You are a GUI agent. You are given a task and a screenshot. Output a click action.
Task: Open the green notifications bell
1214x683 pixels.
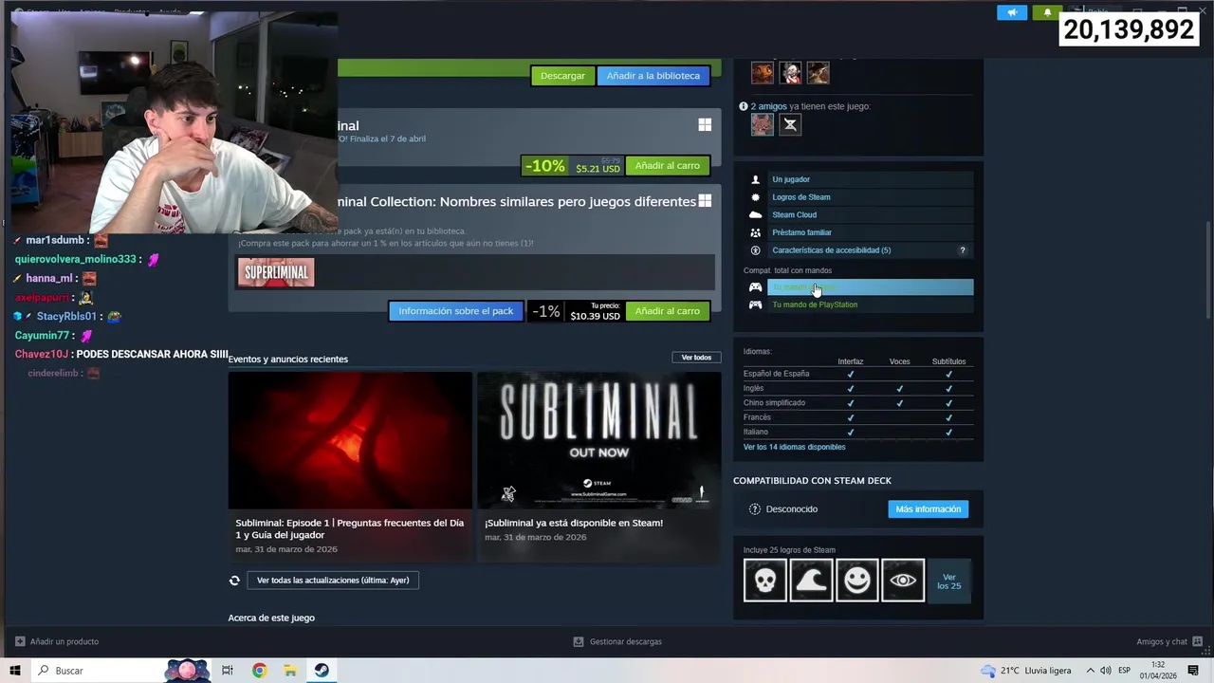click(1047, 12)
